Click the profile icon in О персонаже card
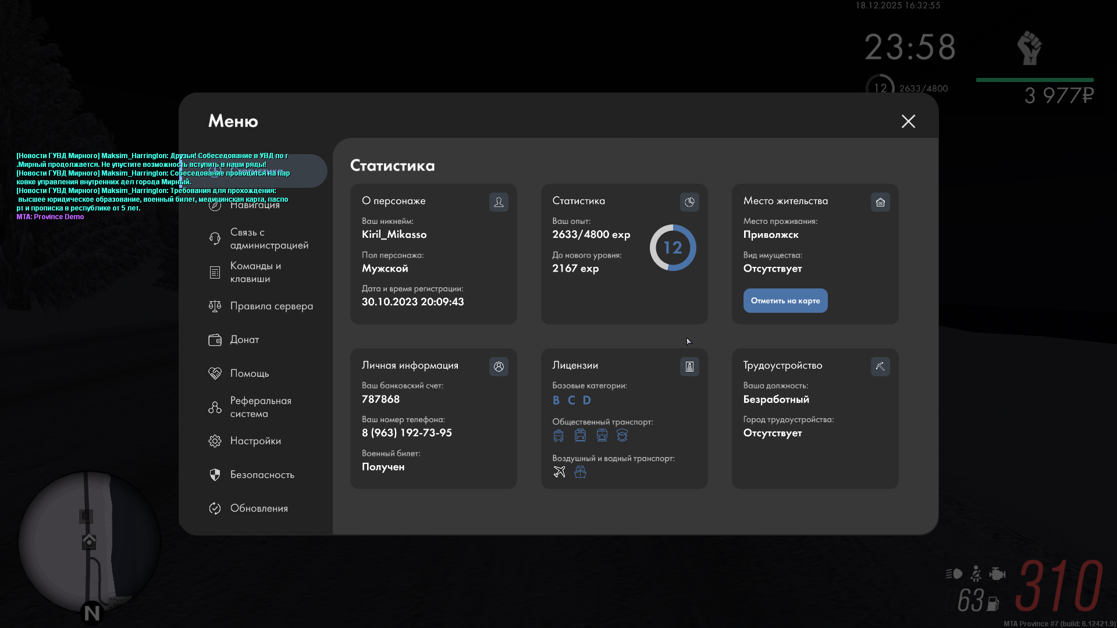The image size is (1117, 628). 499,202
